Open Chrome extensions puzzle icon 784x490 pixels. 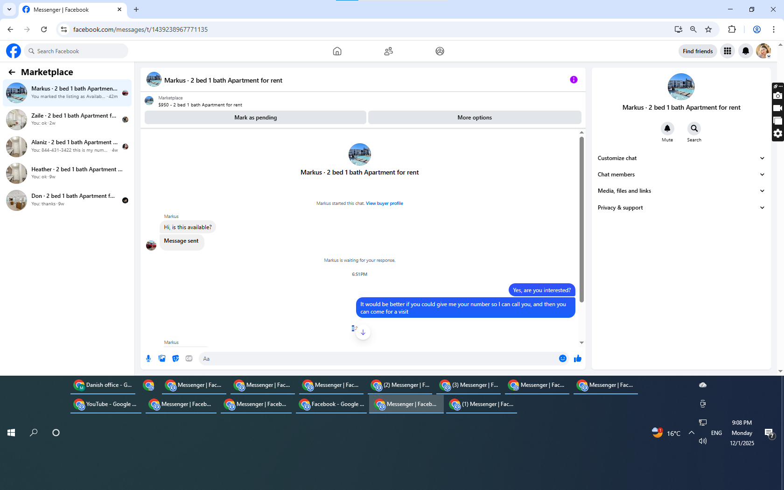click(x=732, y=29)
